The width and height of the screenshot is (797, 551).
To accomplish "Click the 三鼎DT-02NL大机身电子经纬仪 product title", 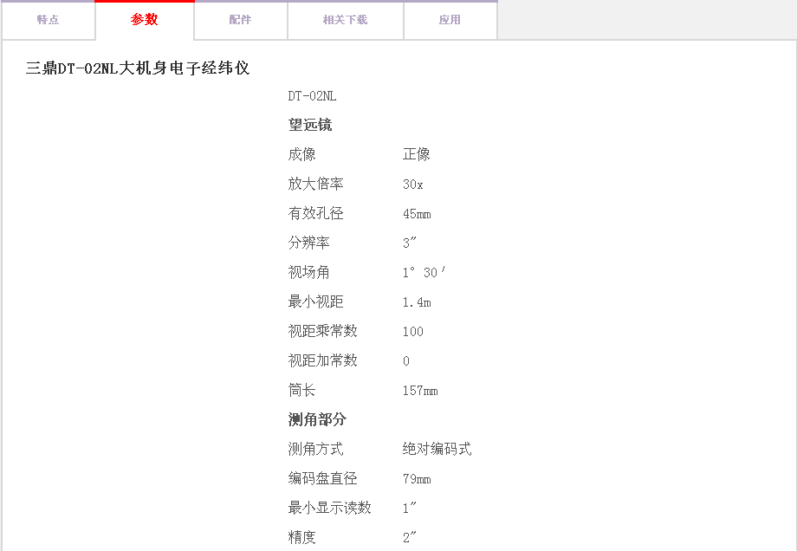I will pyautogui.click(x=138, y=68).
